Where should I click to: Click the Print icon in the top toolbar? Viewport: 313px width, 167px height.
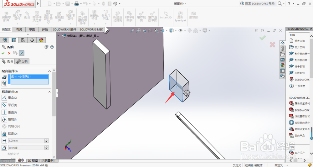click(x=76, y=3)
